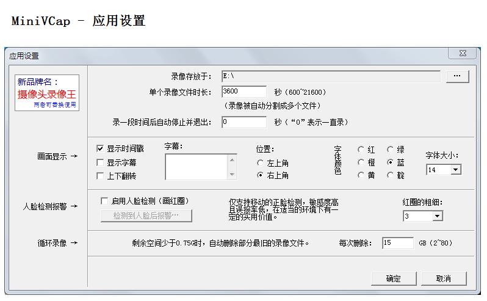The height and width of the screenshot is (301, 487).
Task: Click the 人脸检测报警 section label
Action: [x=45, y=206]
